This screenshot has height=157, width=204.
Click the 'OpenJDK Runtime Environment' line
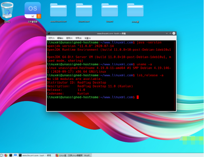coord(109,50)
